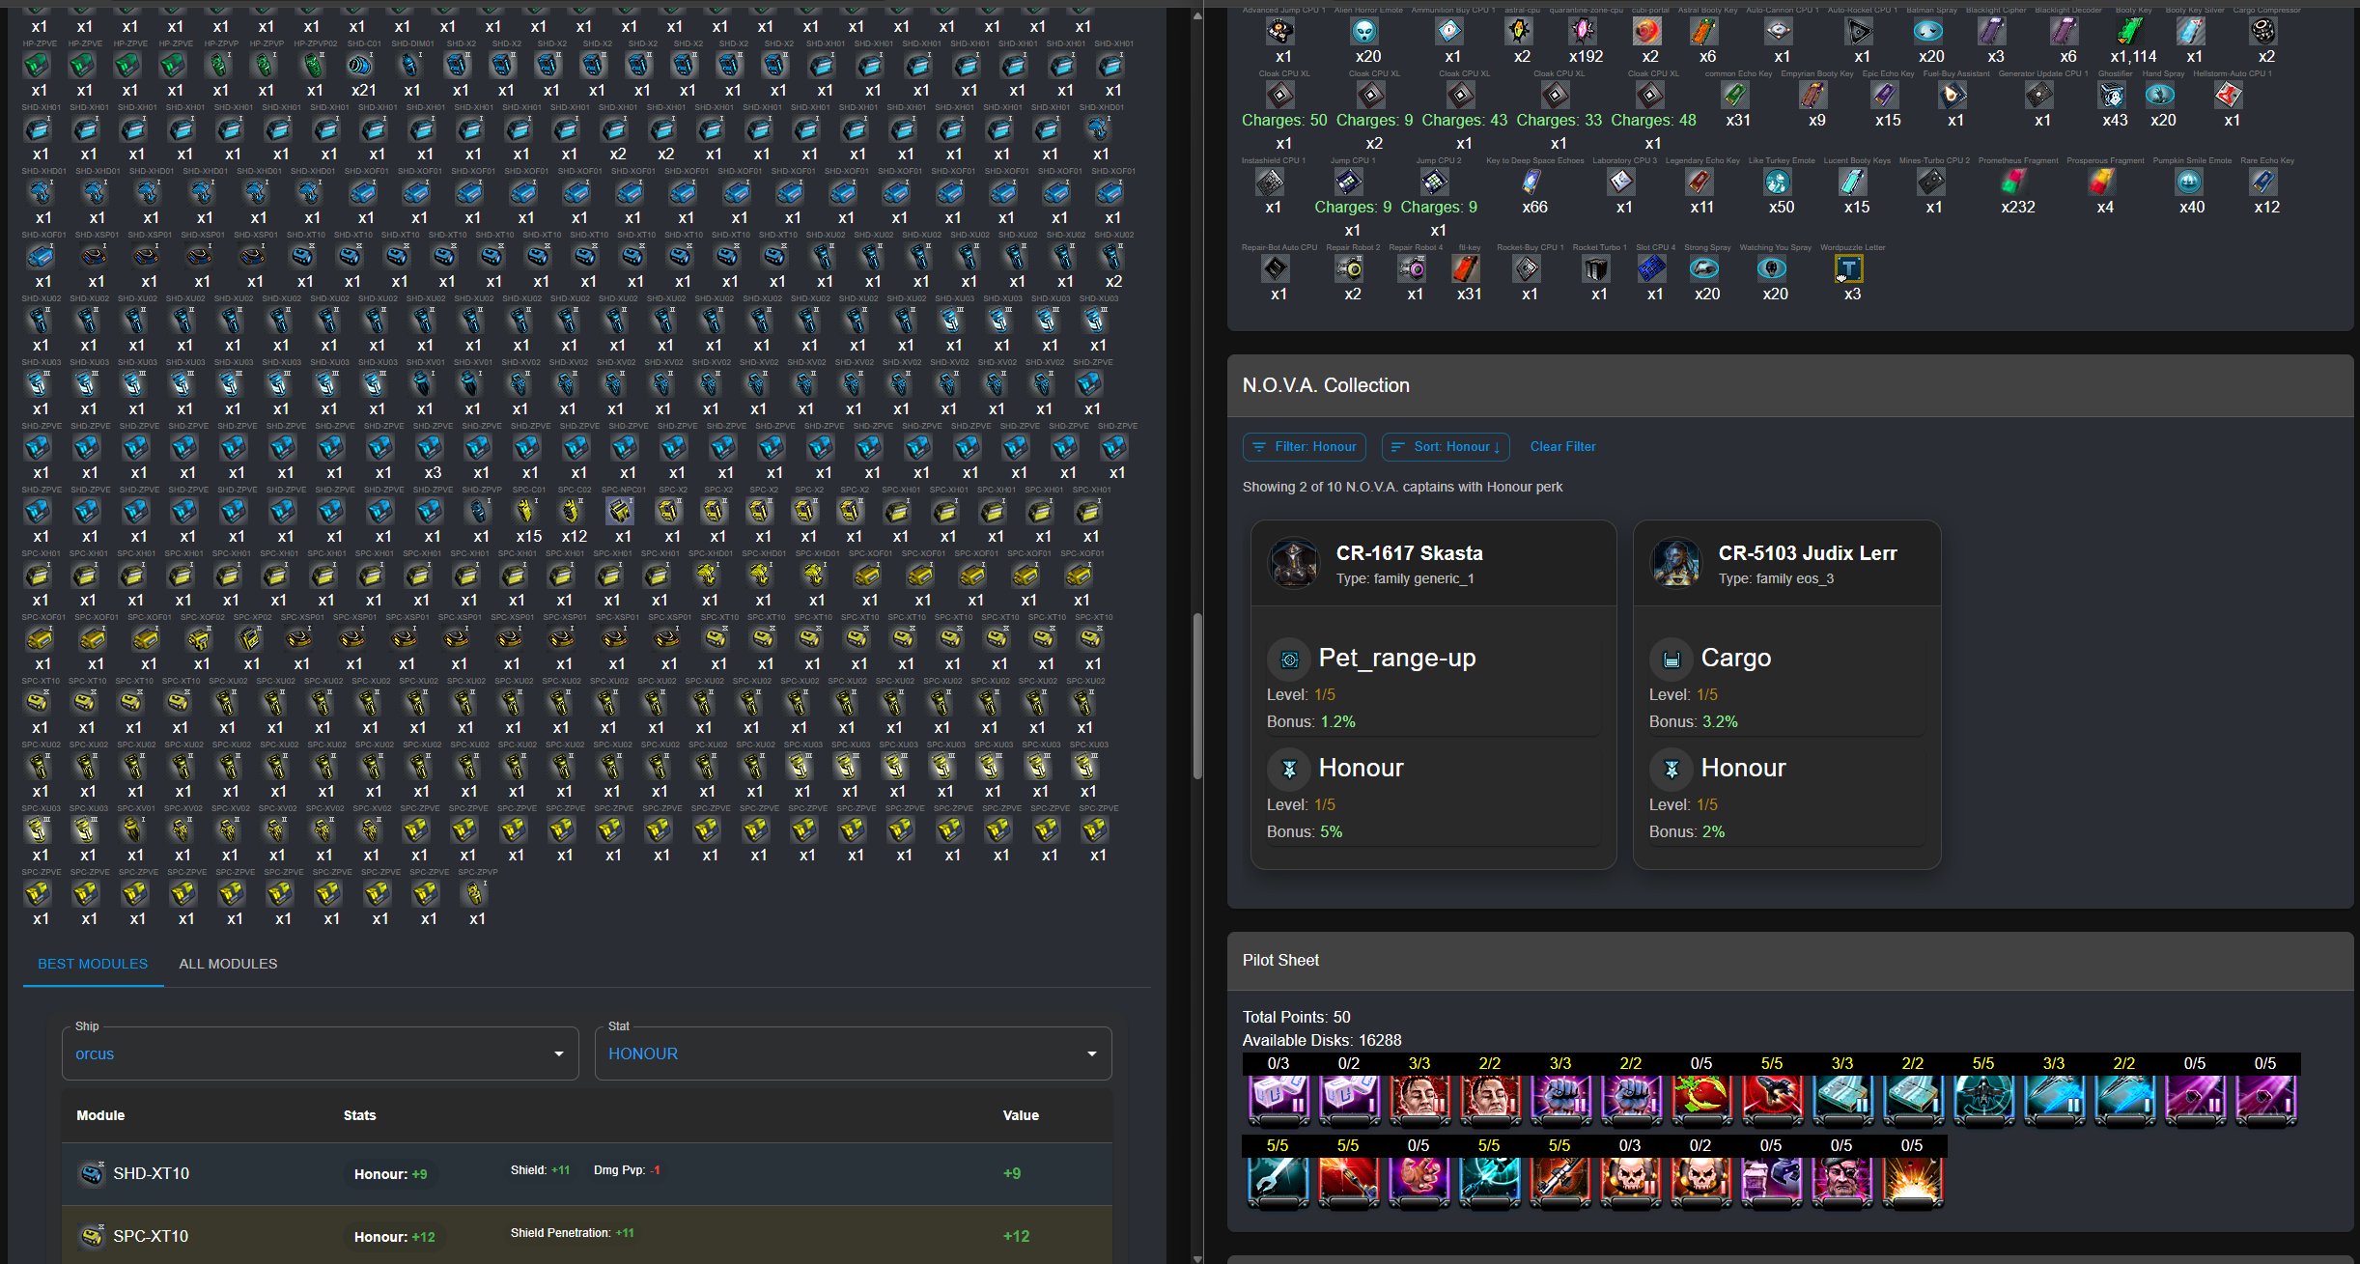Screen dimensions: 2360x1264
Task: Click the Fuel-Buy Assistant icon
Action: (x=1953, y=95)
